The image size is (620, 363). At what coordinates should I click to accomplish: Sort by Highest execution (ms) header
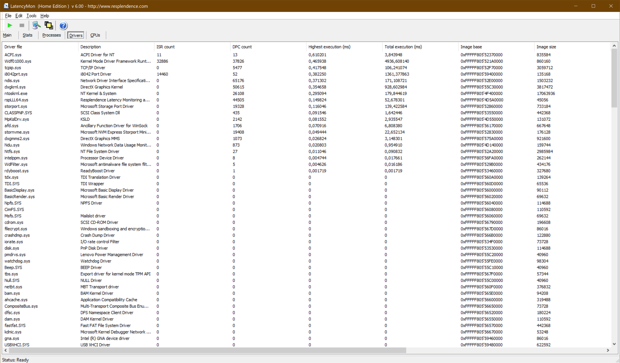[x=329, y=47]
